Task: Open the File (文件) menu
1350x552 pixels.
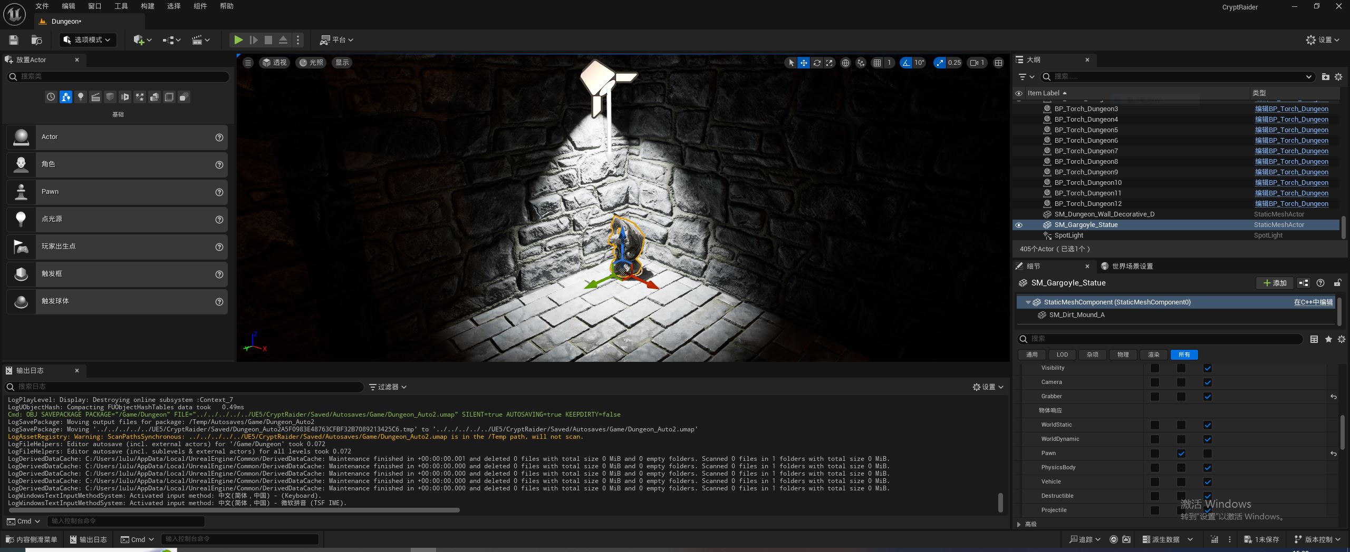Action: (42, 6)
